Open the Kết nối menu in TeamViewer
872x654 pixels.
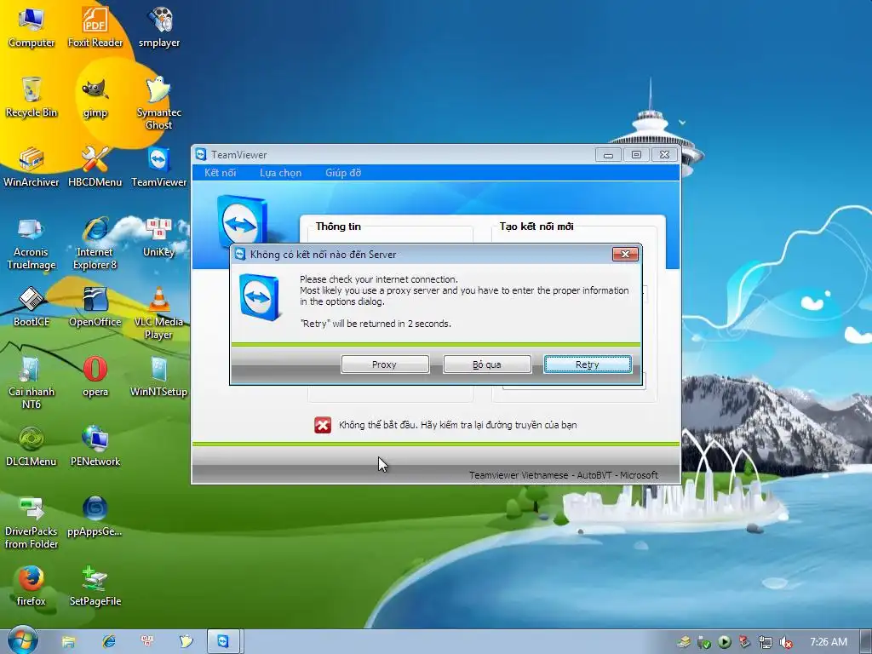(x=221, y=172)
